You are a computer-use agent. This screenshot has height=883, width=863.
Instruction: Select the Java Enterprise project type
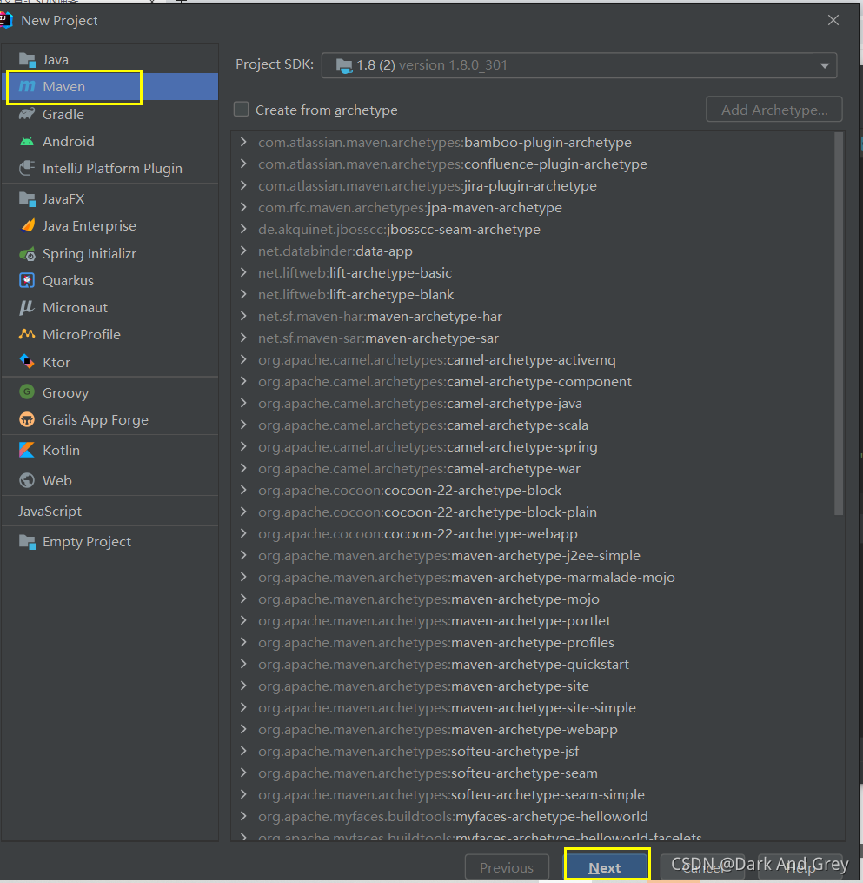[x=110, y=226]
